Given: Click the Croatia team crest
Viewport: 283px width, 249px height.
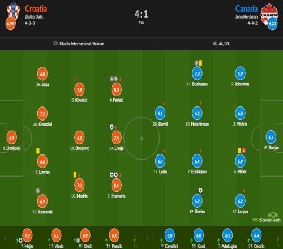Looking at the screenshot, I should coord(14,11).
